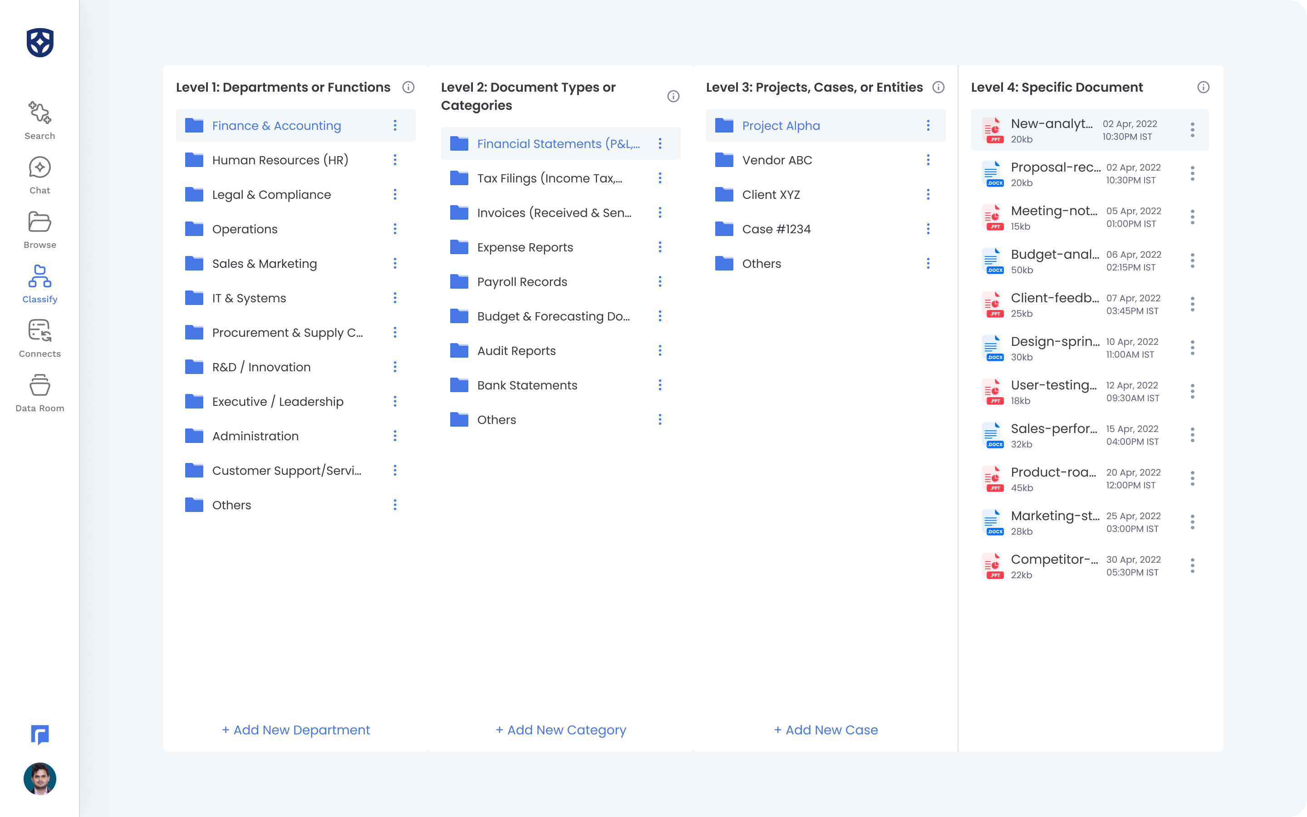Image resolution: width=1307 pixels, height=817 pixels.
Task: Open options menu for Human Resources (HR)
Action: point(395,160)
